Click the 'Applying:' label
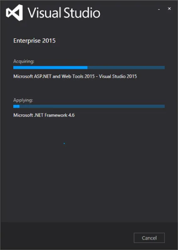The image size is (178, 250). 23,100
